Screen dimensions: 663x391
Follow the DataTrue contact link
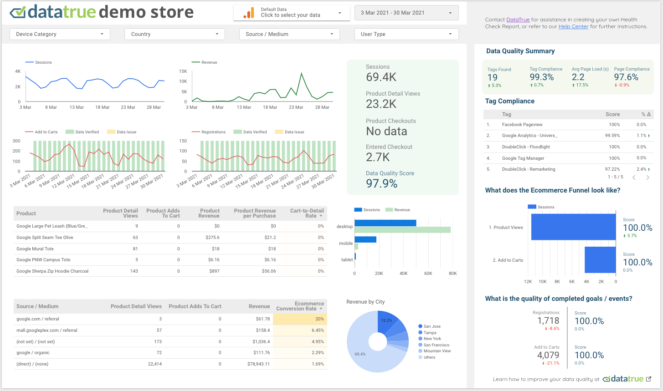pyautogui.click(x=518, y=20)
